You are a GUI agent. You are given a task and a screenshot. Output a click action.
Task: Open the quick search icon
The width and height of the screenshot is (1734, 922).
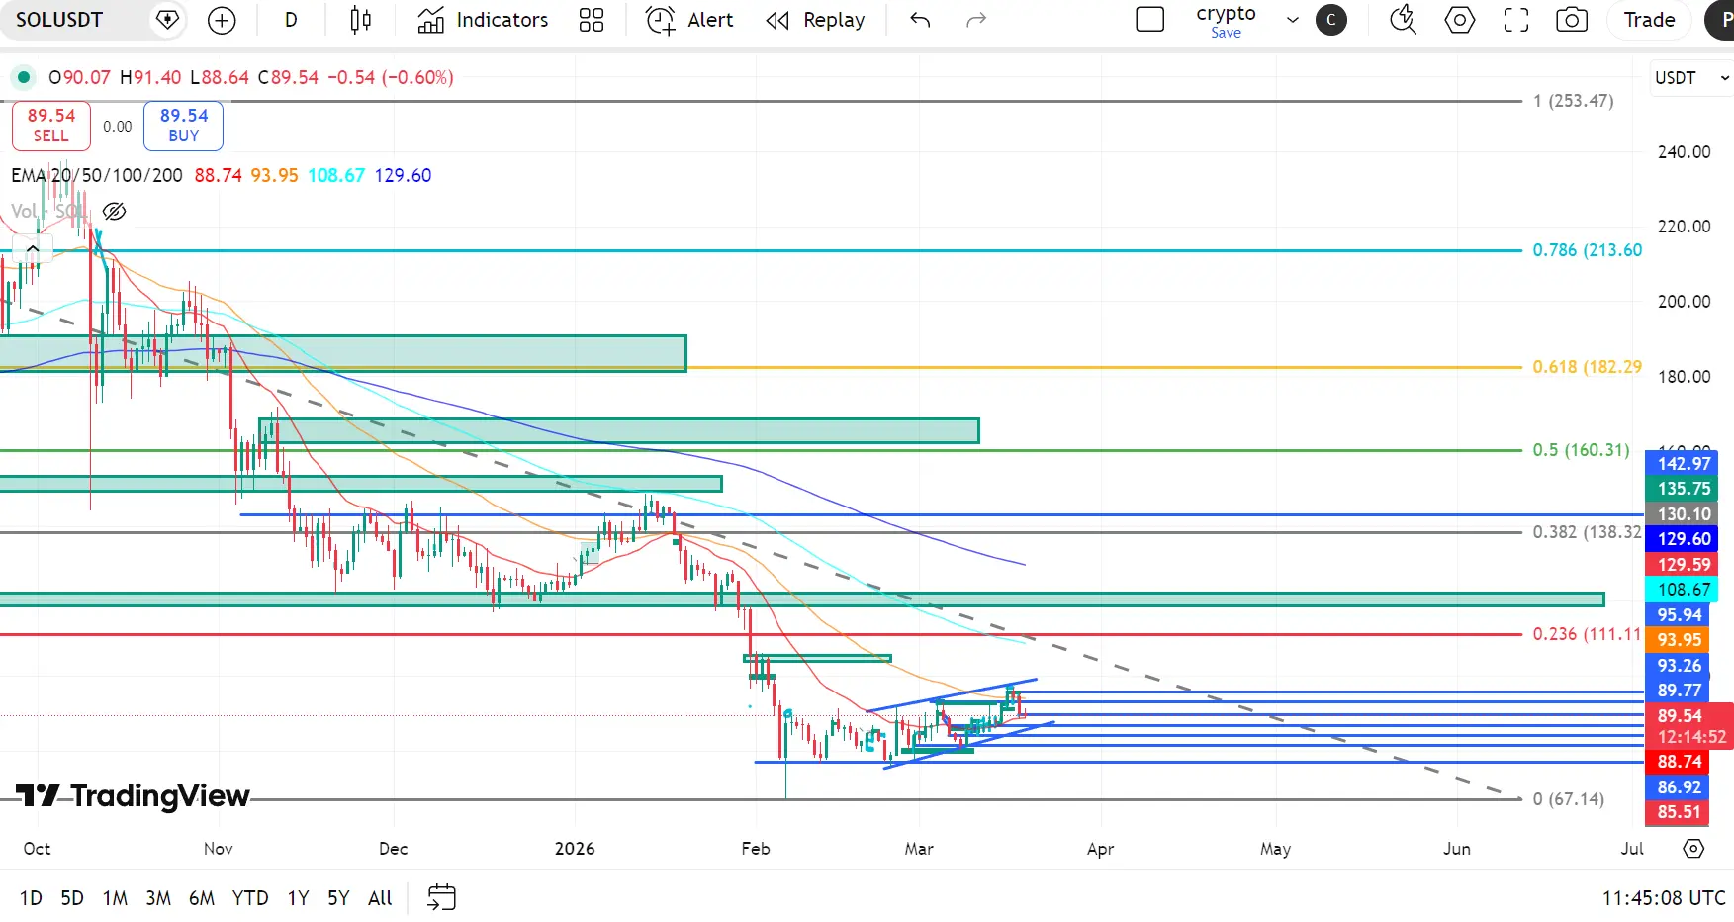point(1403,20)
